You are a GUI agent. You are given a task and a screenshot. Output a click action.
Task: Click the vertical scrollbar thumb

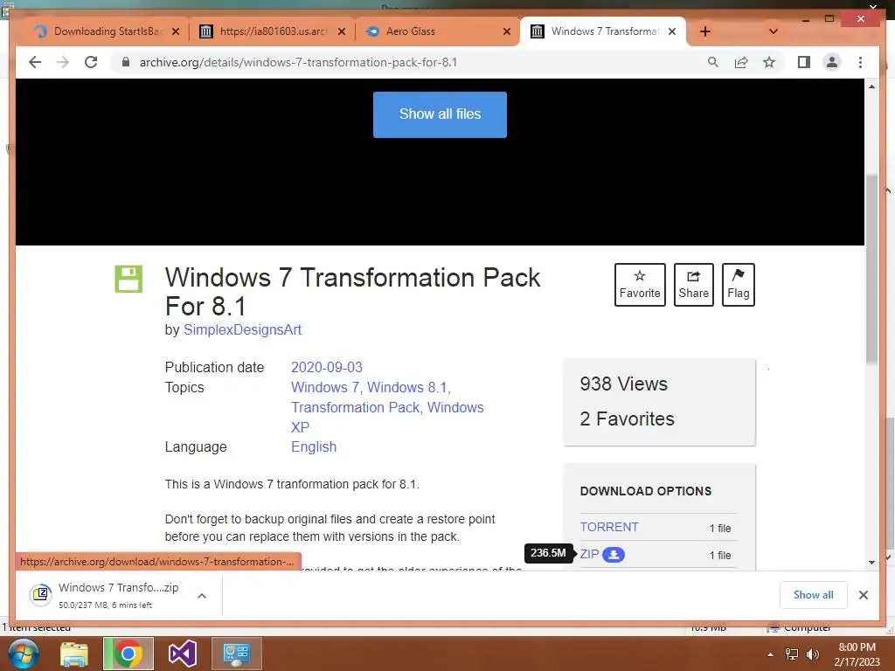pos(871,268)
